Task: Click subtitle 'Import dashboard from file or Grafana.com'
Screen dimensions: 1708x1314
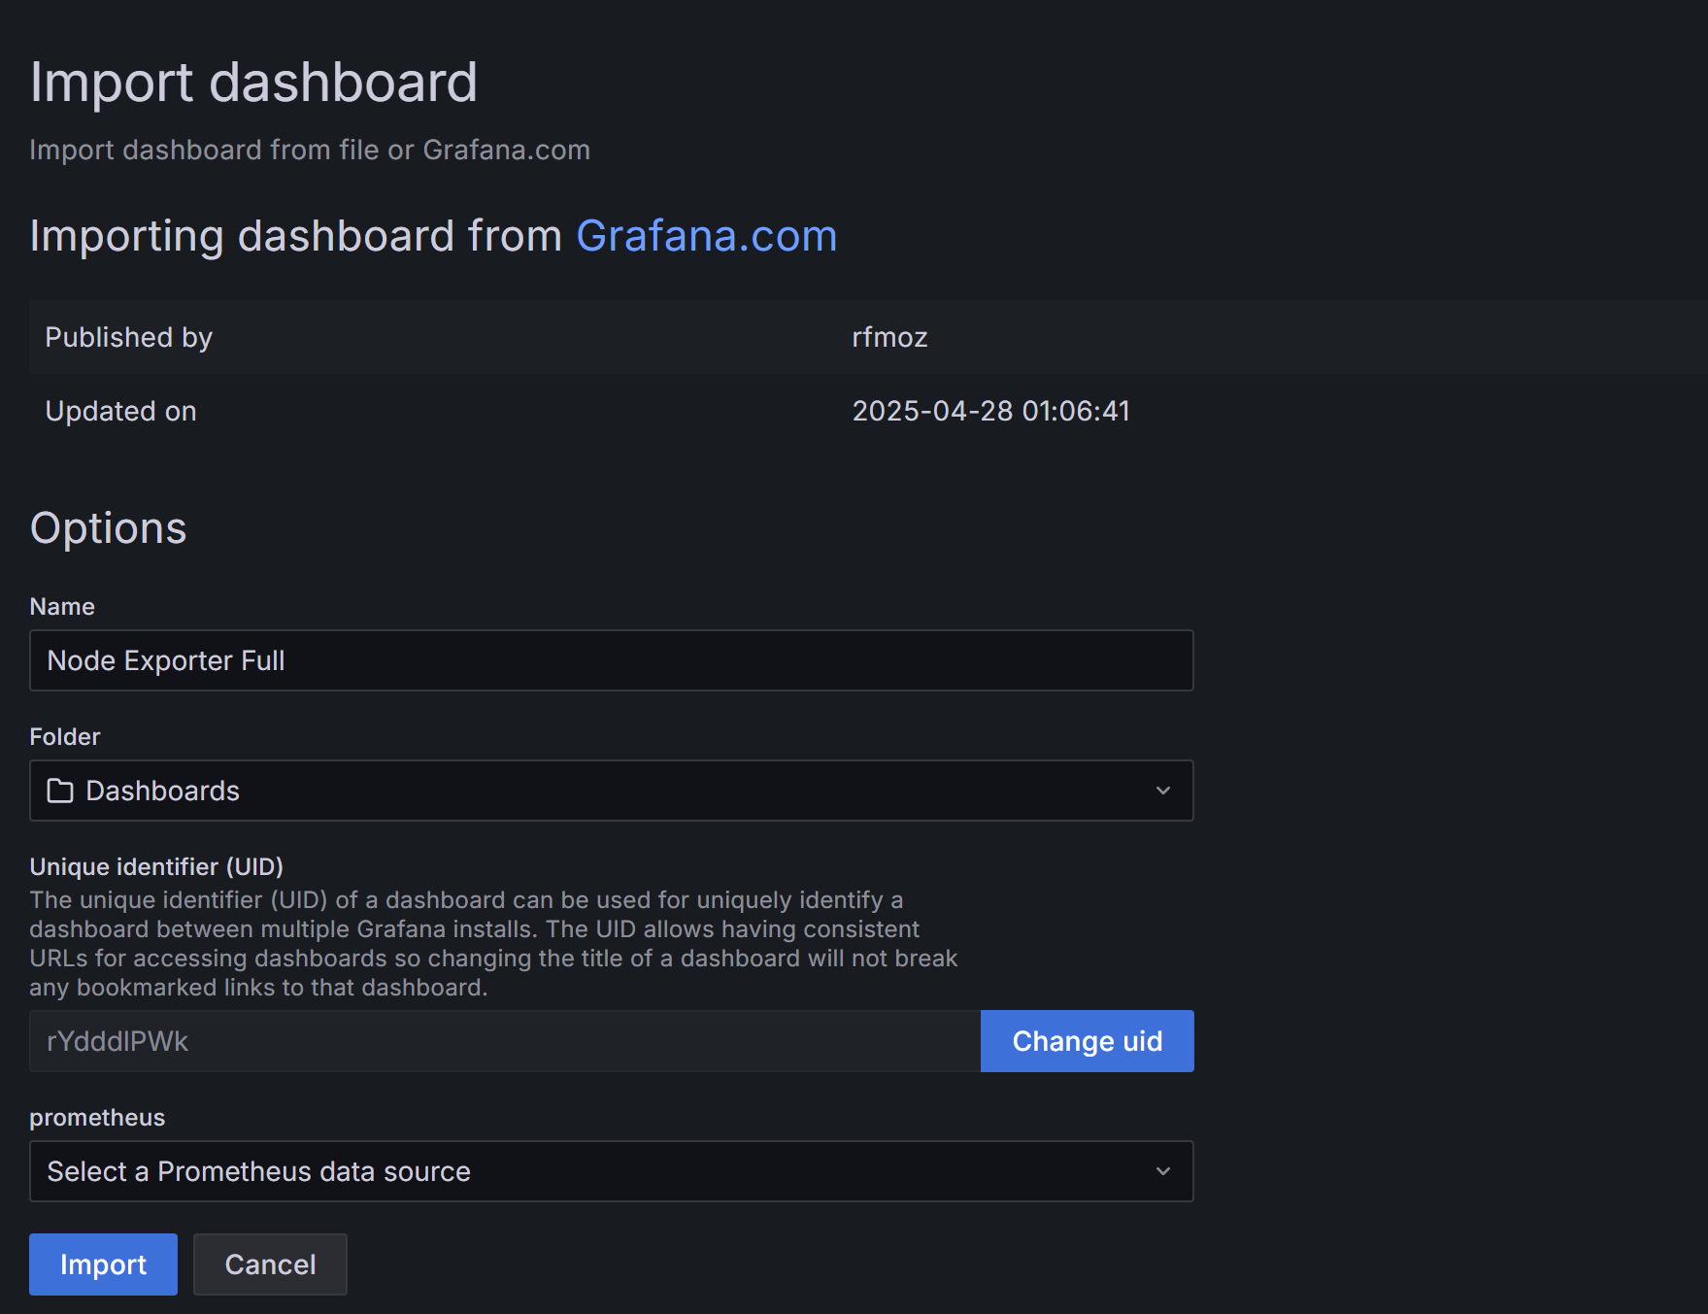Action: click(310, 150)
